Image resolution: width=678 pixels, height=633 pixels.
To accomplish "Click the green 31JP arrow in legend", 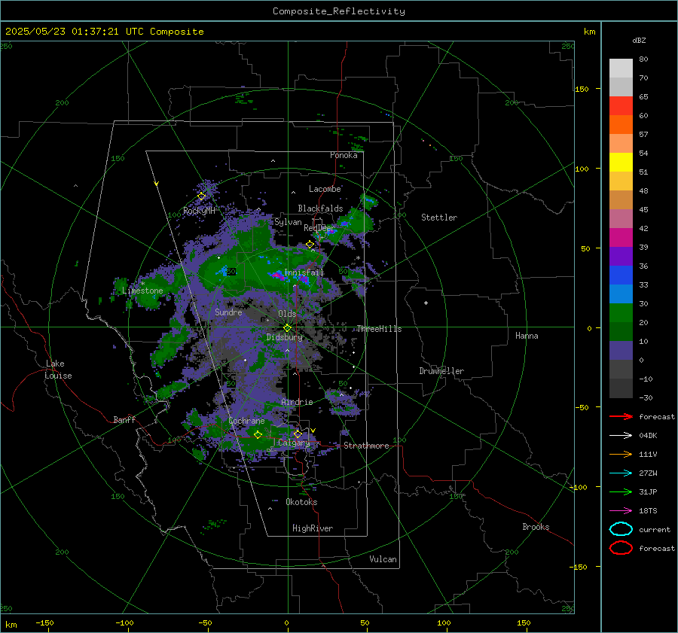I will [x=621, y=491].
